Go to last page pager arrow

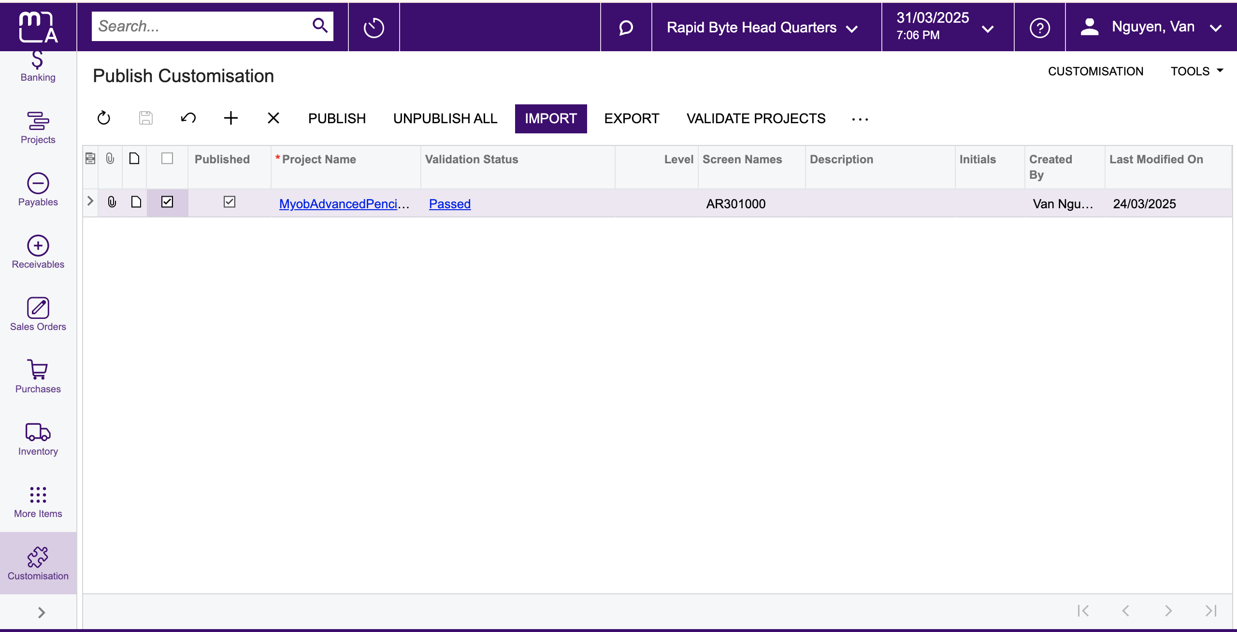click(1211, 611)
